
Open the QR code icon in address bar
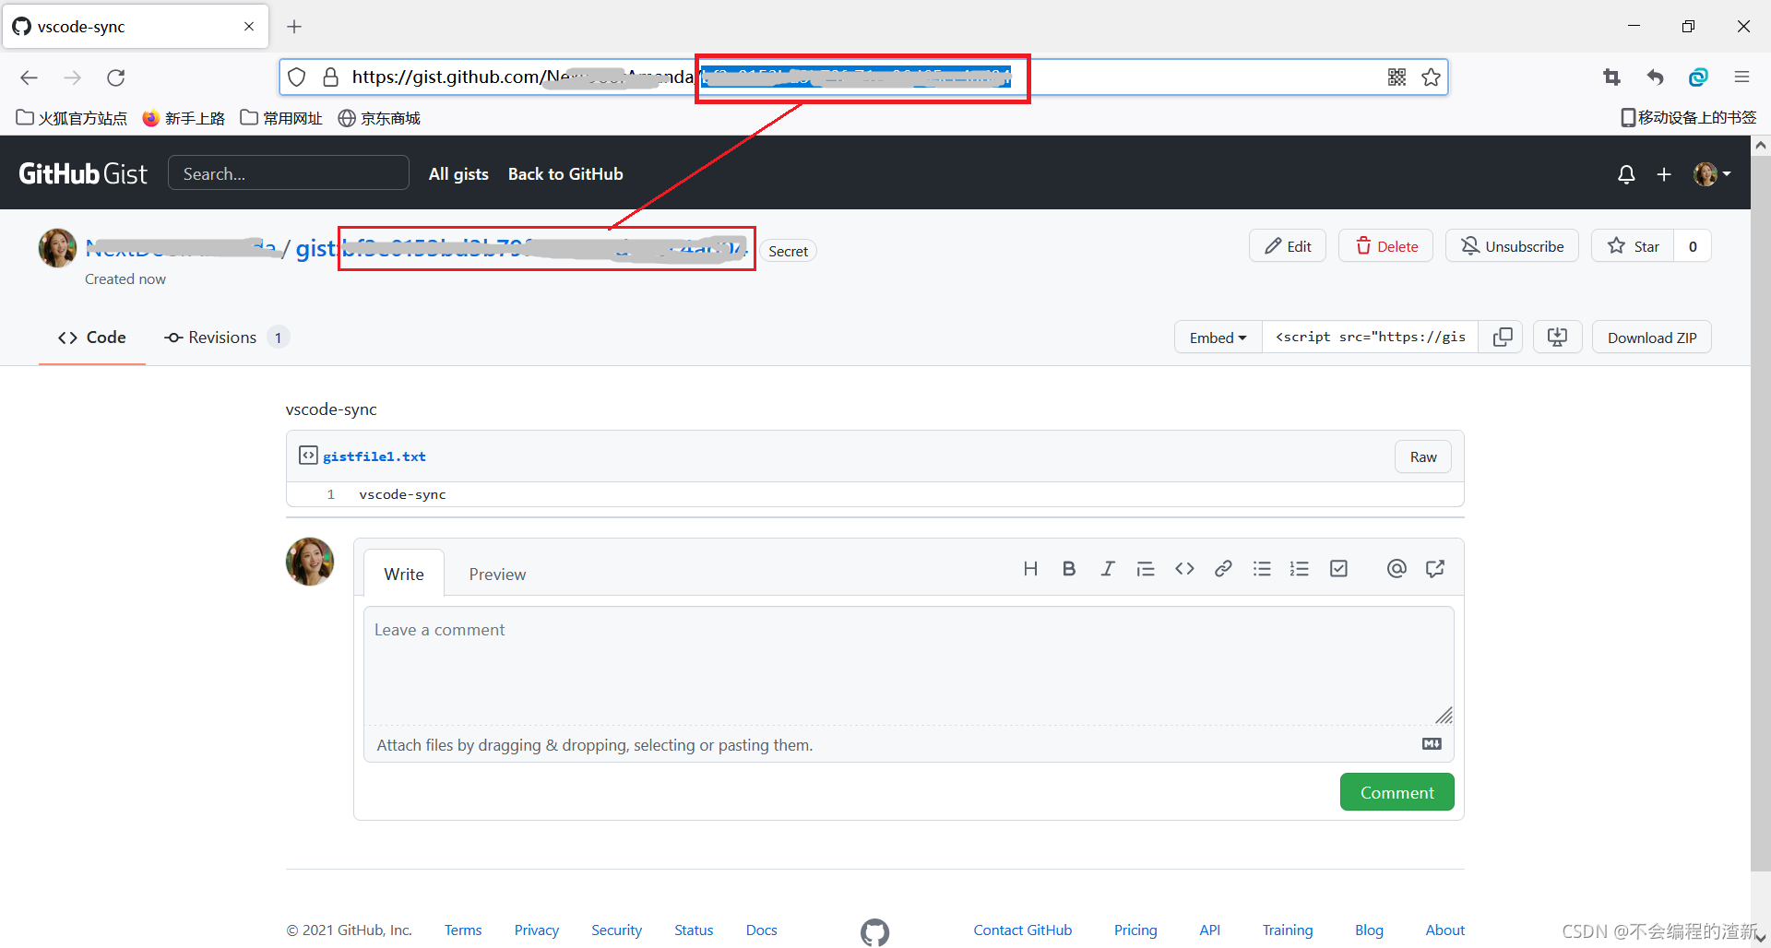[x=1397, y=77]
